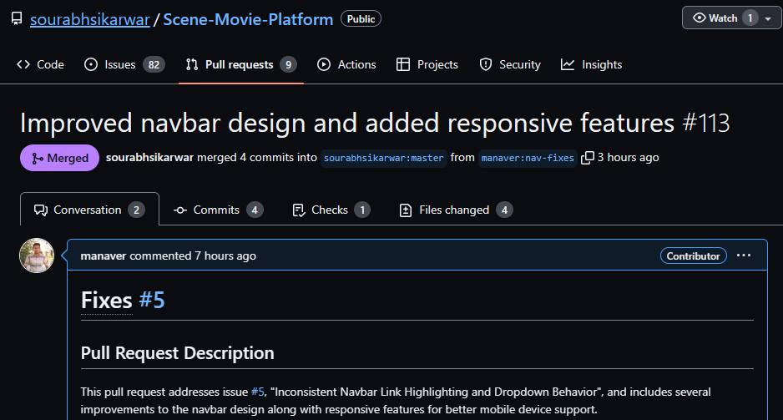783x420 pixels.
Task: Click the Conversation count badge 2
Action: (x=136, y=210)
